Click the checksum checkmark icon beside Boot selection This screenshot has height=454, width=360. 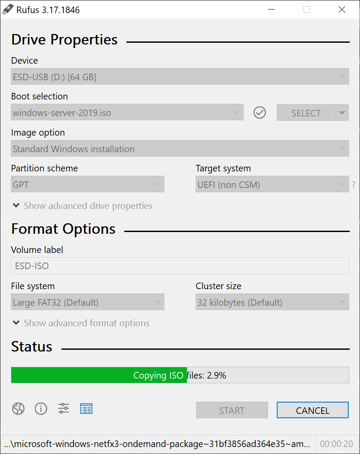[x=260, y=113]
